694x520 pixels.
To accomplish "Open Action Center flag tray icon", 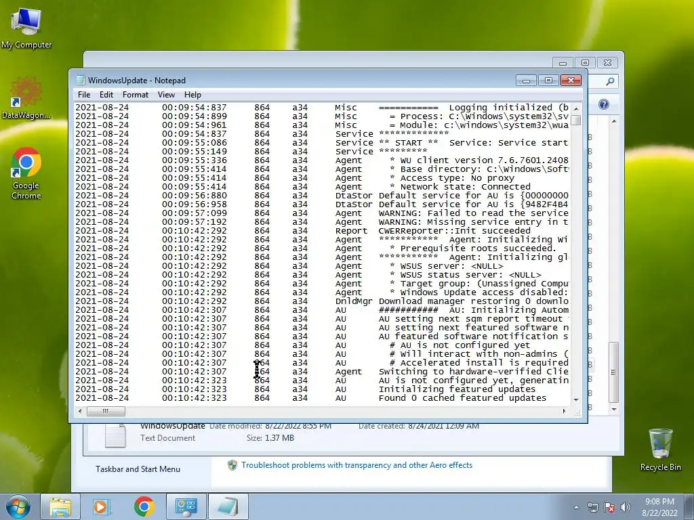I will pyautogui.click(x=609, y=507).
